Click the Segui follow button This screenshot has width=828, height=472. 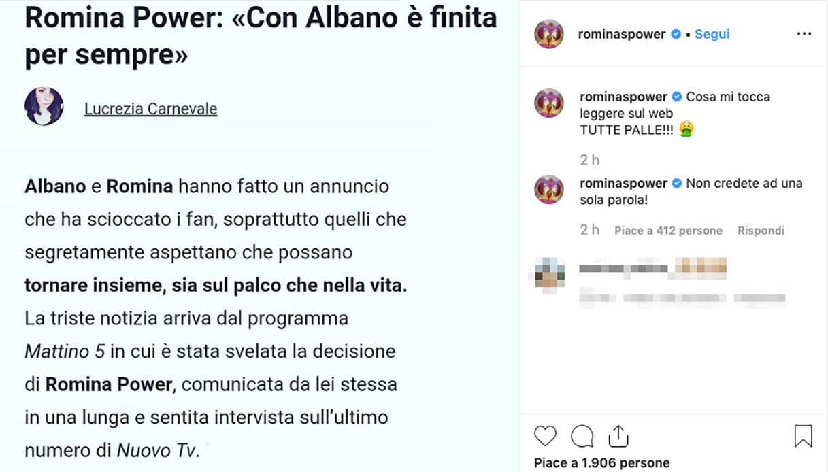[x=712, y=34]
